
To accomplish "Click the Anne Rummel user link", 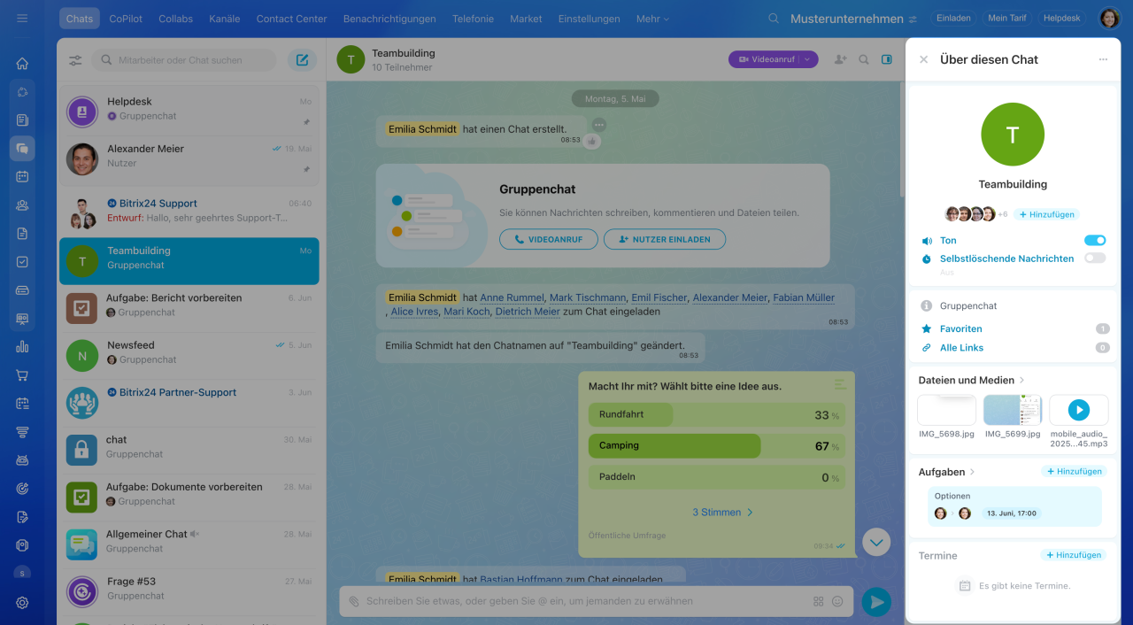I will [x=512, y=297].
